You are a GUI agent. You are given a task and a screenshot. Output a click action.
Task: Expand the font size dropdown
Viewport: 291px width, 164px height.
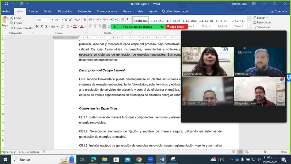(x=62, y=20)
